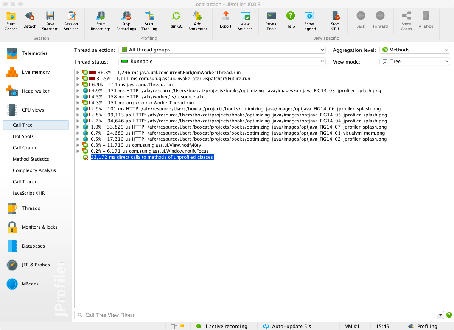Change View mode from Tree dropdown
The image size is (454, 330).
pos(414,62)
